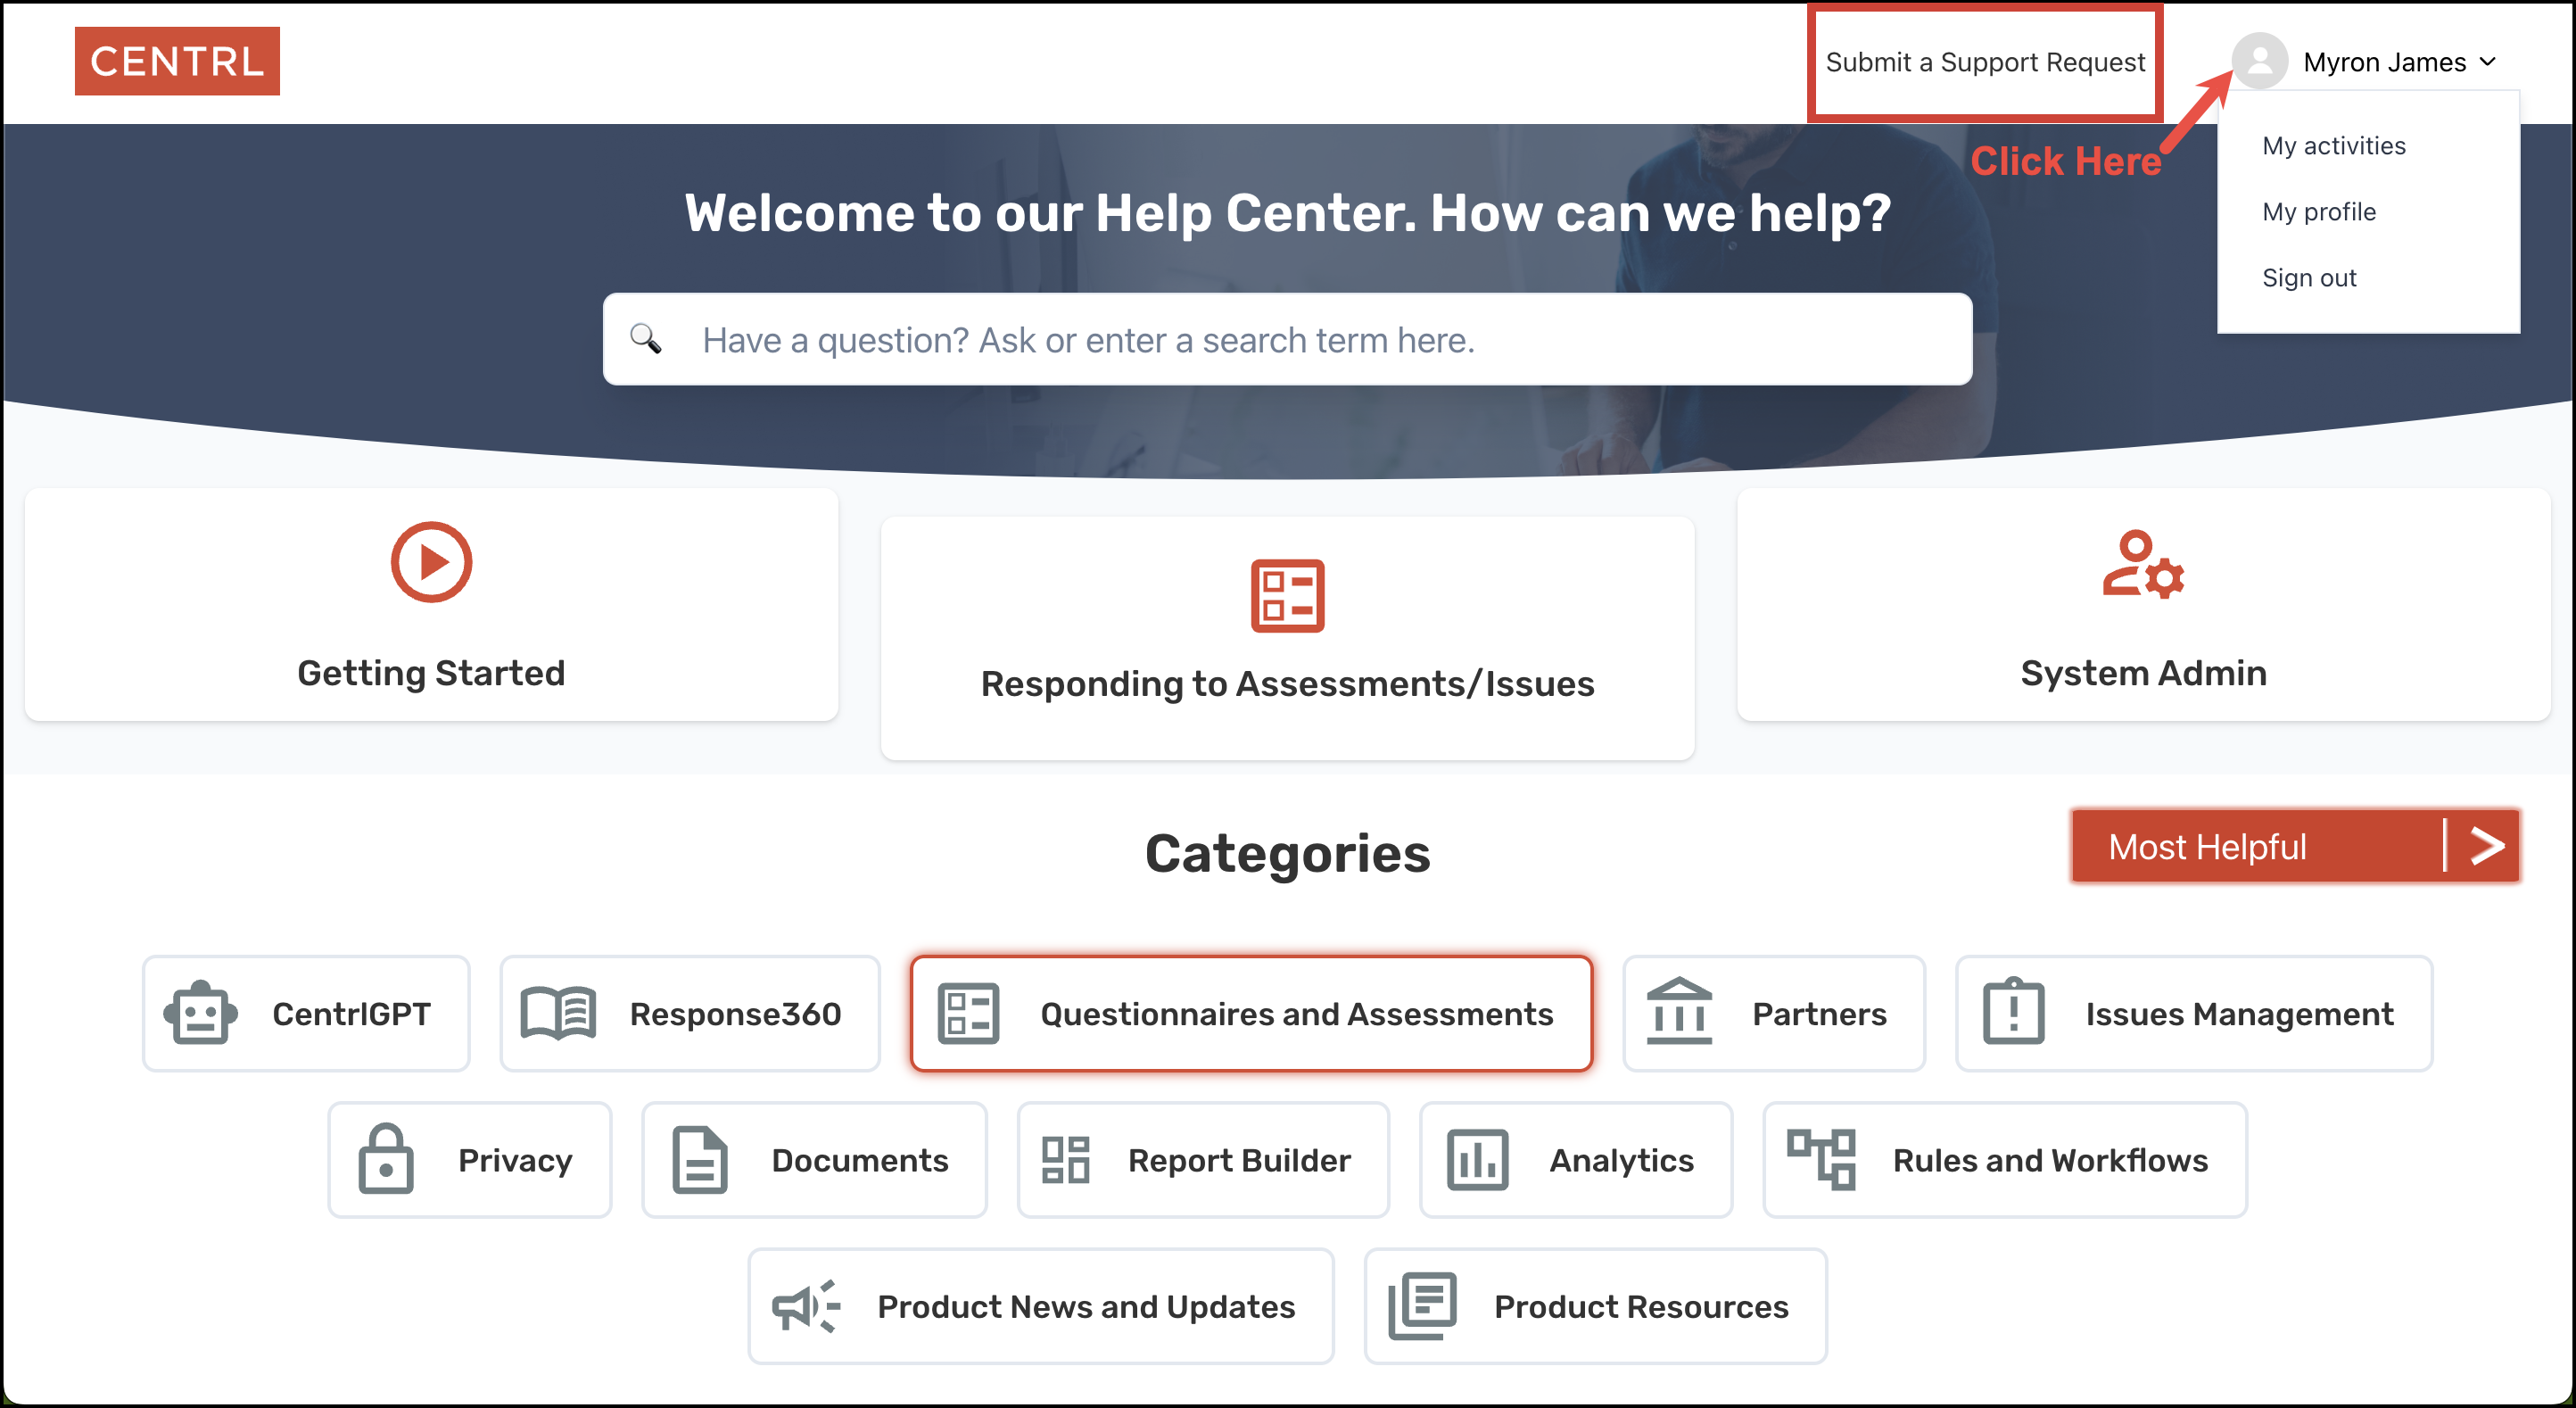
Task: Click the Documents file icon
Action: click(699, 1160)
